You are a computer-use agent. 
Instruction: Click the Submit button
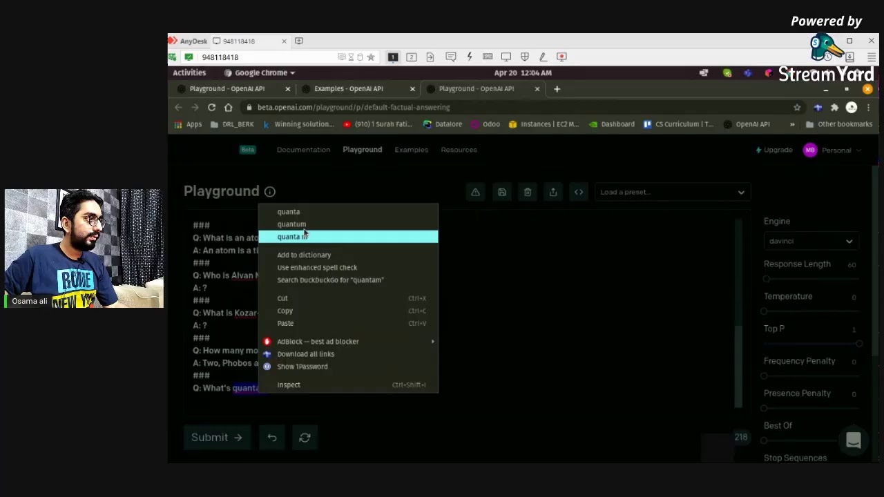(217, 437)
